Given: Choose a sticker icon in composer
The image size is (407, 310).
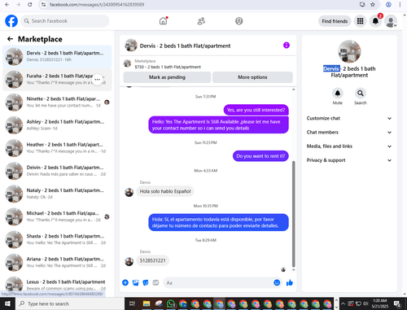Looking at the screenshot, I should click(146, 282).
